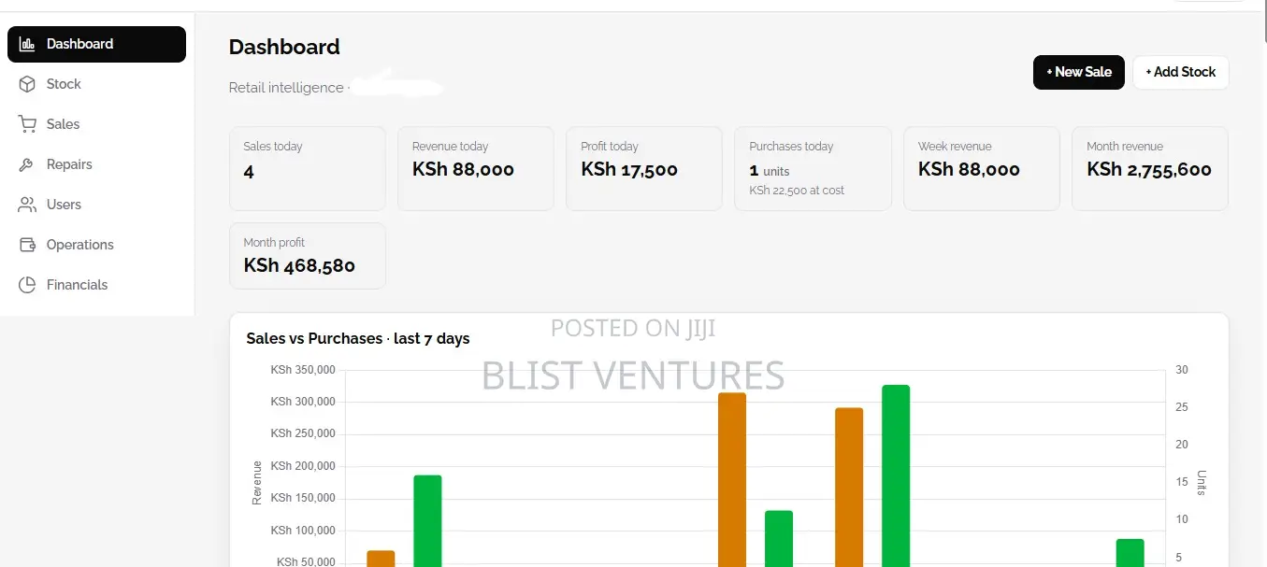Click the Operations wallet icon
This screenshot has height=567, width=1267.
coord(27,245)
